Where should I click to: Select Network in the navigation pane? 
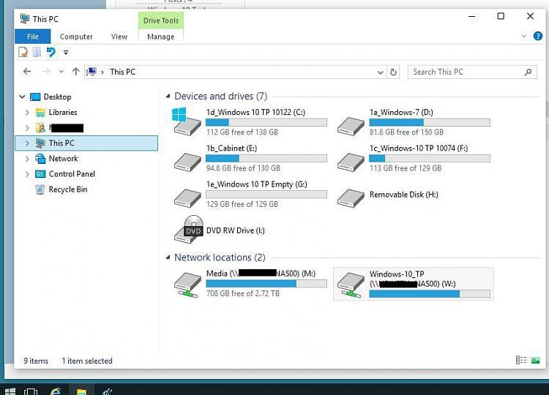click(x=63, y=159)
